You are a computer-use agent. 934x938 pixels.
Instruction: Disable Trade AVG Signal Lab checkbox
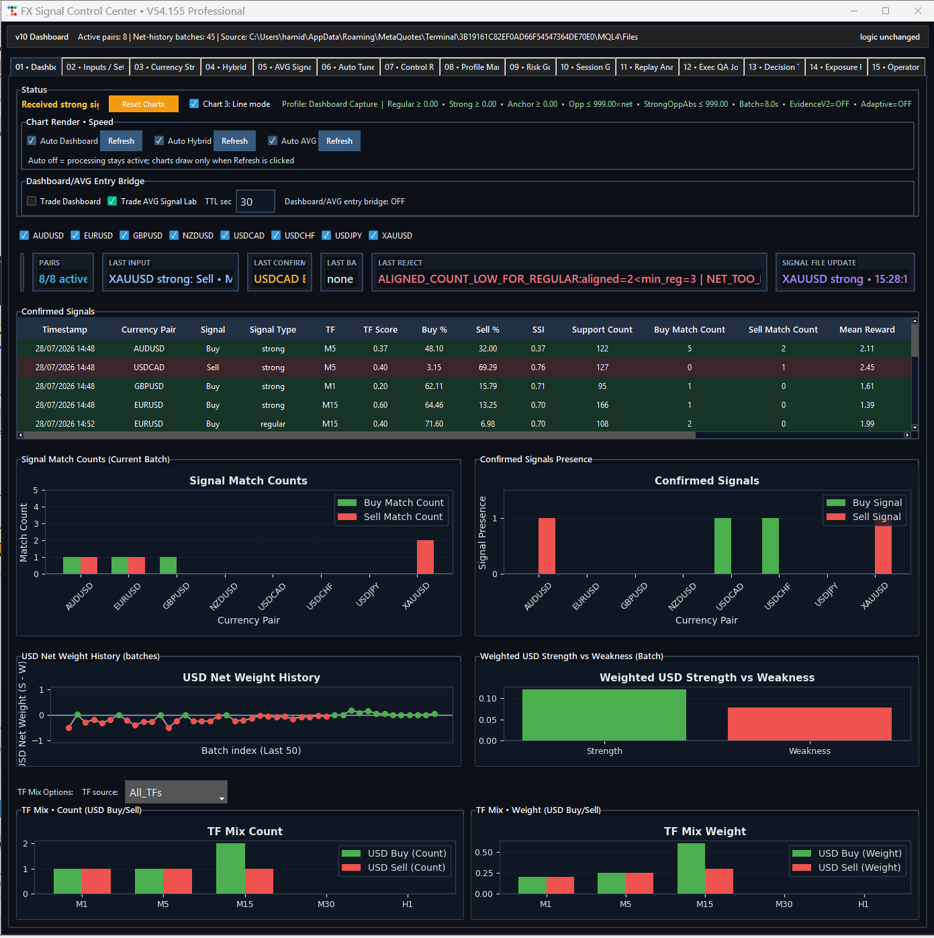(x=112, y=201)
